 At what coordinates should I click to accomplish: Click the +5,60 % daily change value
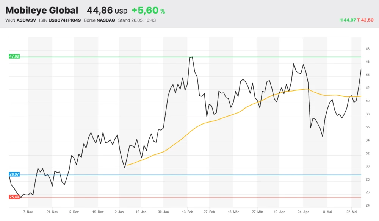point(148,11)
